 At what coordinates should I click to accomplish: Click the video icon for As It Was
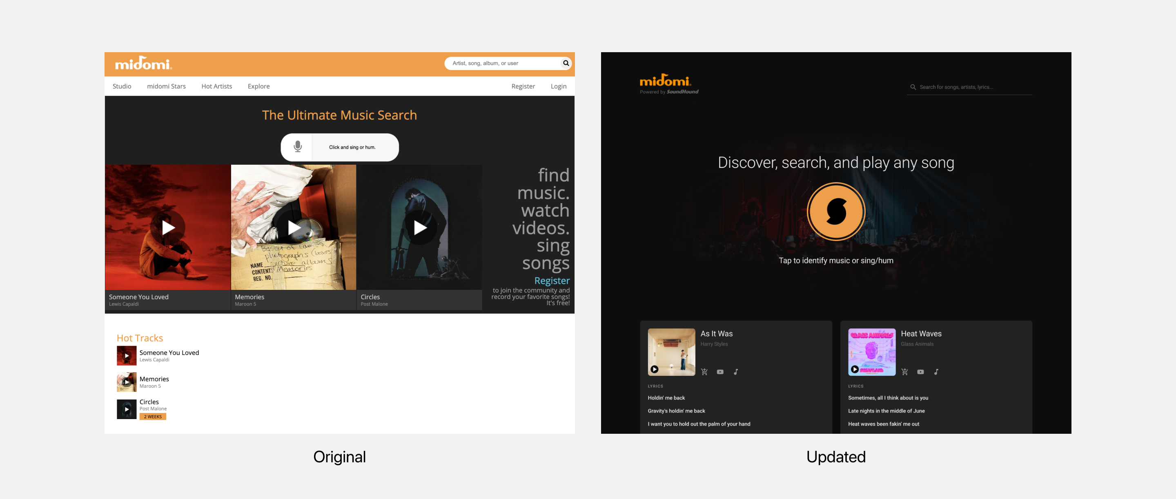720,372
